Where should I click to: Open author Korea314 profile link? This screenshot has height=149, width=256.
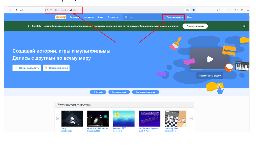coord(117,131)
